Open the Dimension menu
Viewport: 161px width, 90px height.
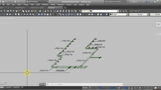[x=45, y=5]
